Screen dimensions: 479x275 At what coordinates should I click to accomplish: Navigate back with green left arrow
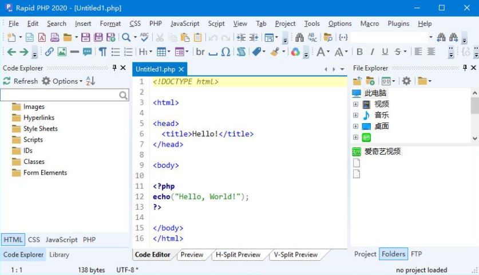[11, 52]
